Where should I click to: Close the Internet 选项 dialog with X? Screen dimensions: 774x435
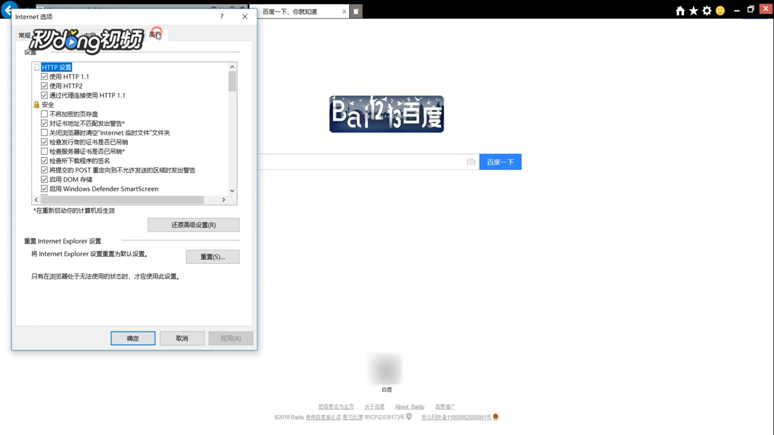245,17
